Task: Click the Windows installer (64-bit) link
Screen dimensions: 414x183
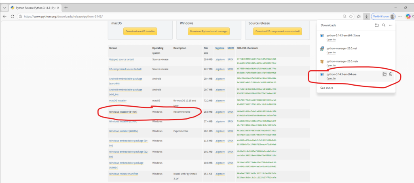Action: coord(123,112)
